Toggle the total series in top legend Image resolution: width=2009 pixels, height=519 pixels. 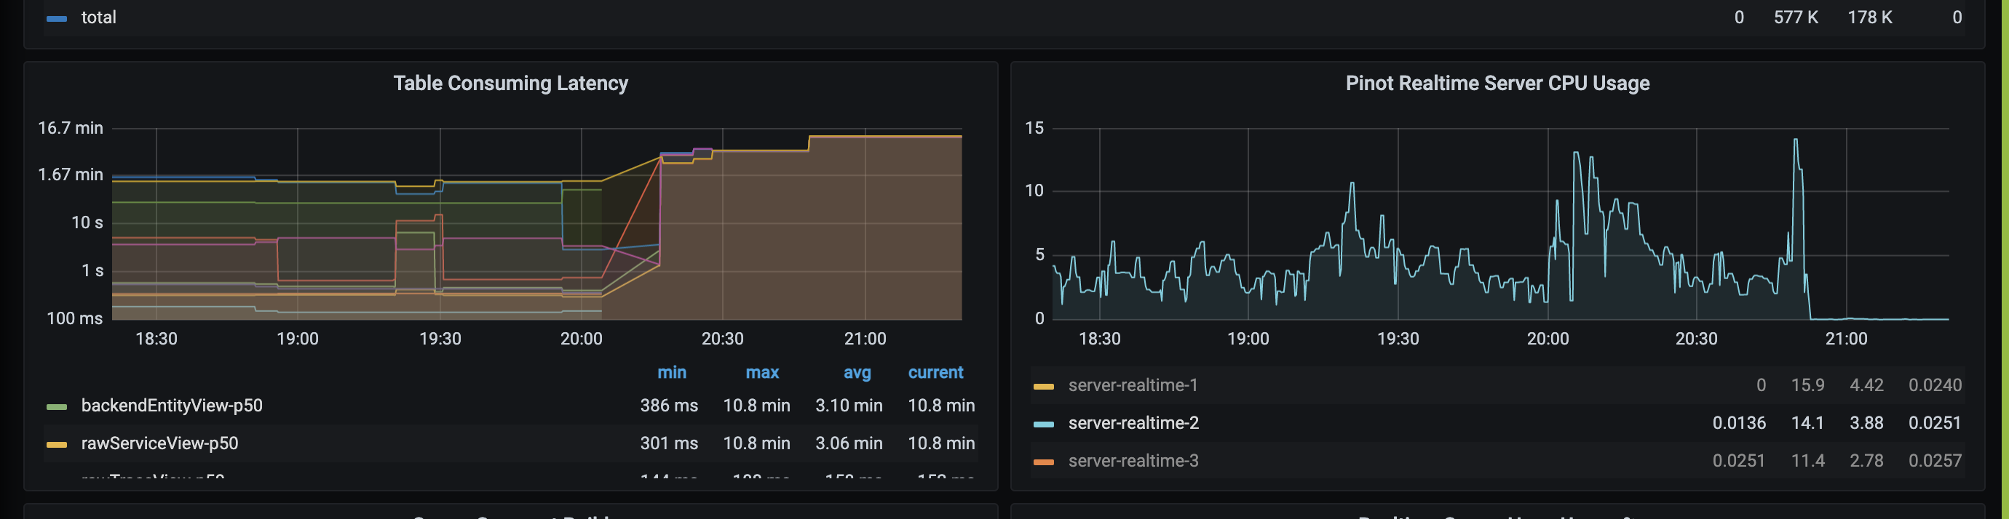[x=98, y=17]
